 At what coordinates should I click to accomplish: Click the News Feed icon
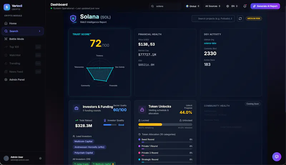point(6,71)
